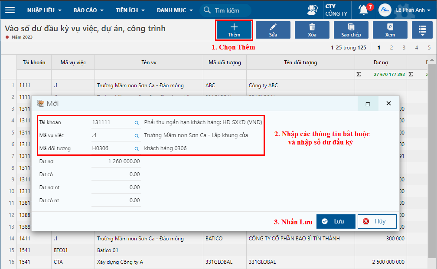437x269 pixels.
Task: Click the lookup icon for Mã vụ việc
Action: 137,136
